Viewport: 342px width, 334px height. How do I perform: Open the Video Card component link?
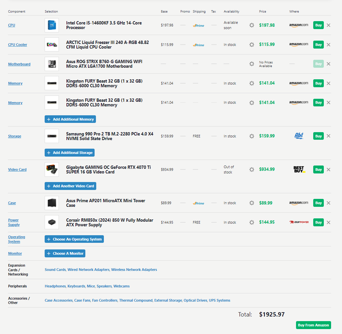click(17, 169)
